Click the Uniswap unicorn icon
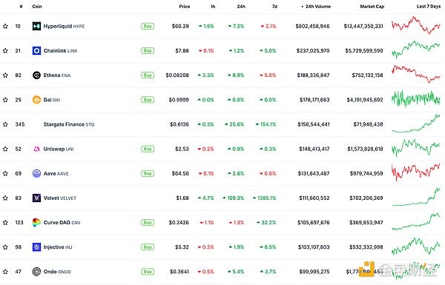This screenshot has height=285, width=445. [x=36, y=149]
